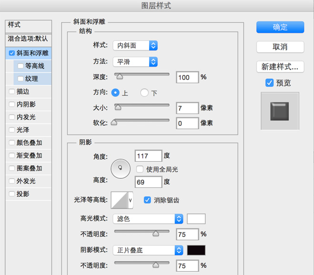Uncheck the 斜面和浮雕 checkbox

(x=12, y=53)
